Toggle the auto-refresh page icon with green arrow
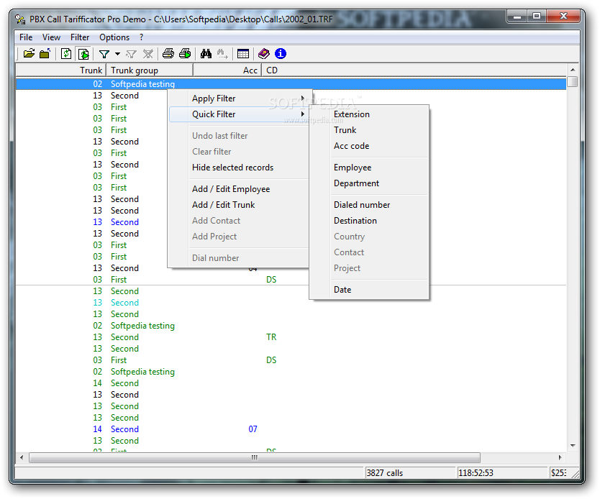Viewport: 600px width, 499px height. 83,53
